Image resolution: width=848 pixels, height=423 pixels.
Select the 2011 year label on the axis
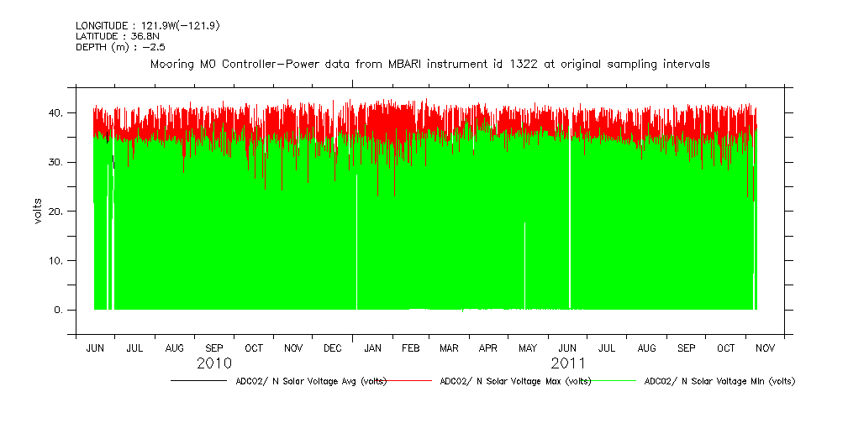568,363
